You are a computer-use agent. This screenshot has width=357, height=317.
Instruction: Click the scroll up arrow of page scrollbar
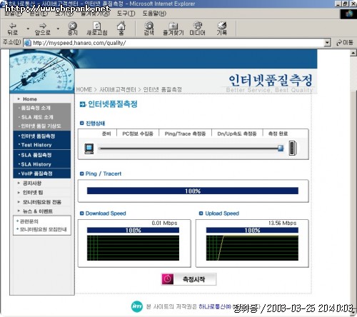click(x=353, y=53)
